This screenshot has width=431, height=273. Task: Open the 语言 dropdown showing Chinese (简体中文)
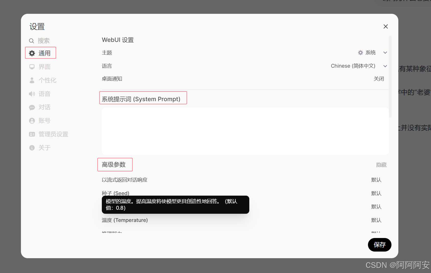coord(359,66)
